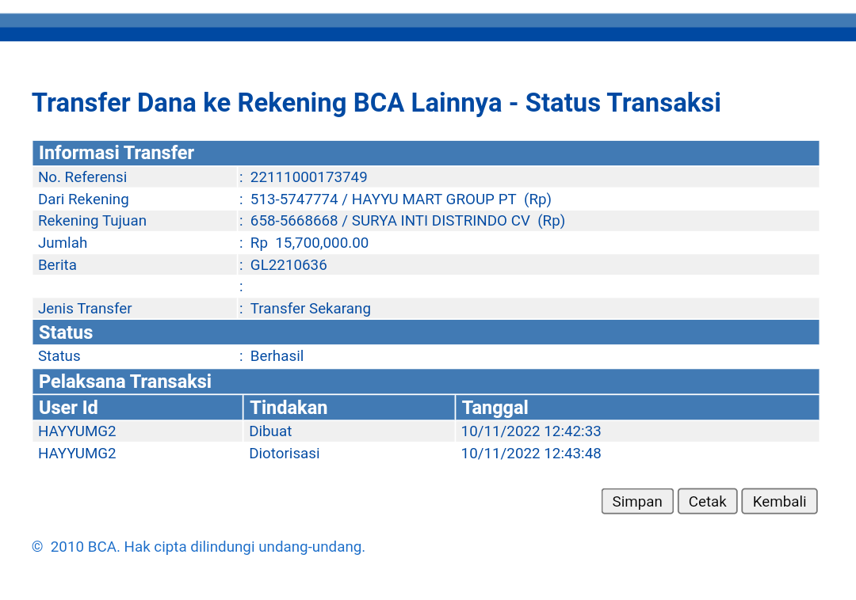This screenshot has width=856, height=600.
Task: Click the Tanggal column header
Action: 495,408
